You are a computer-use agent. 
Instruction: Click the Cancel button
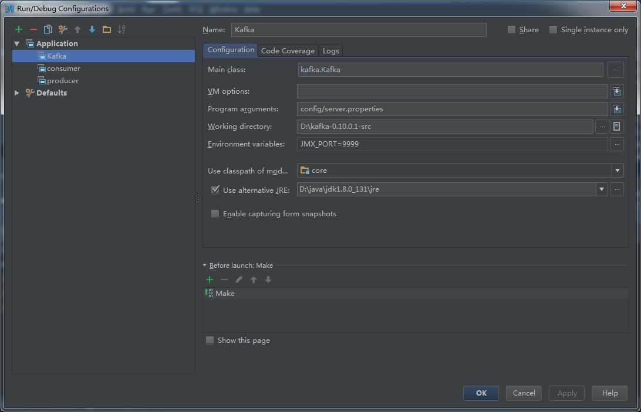524,393
